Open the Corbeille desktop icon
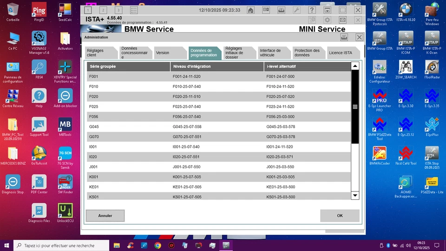446x251 pixels. [13, 12]
